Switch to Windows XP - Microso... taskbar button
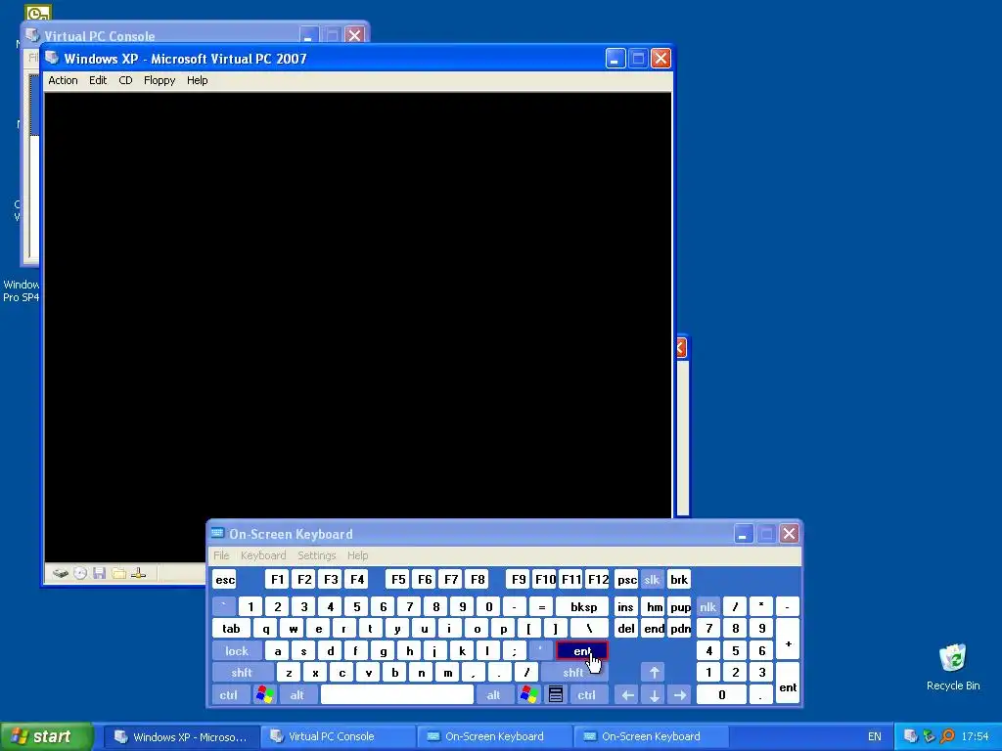This screenshot has width=1002, height=751. click(x=182, y=736)
